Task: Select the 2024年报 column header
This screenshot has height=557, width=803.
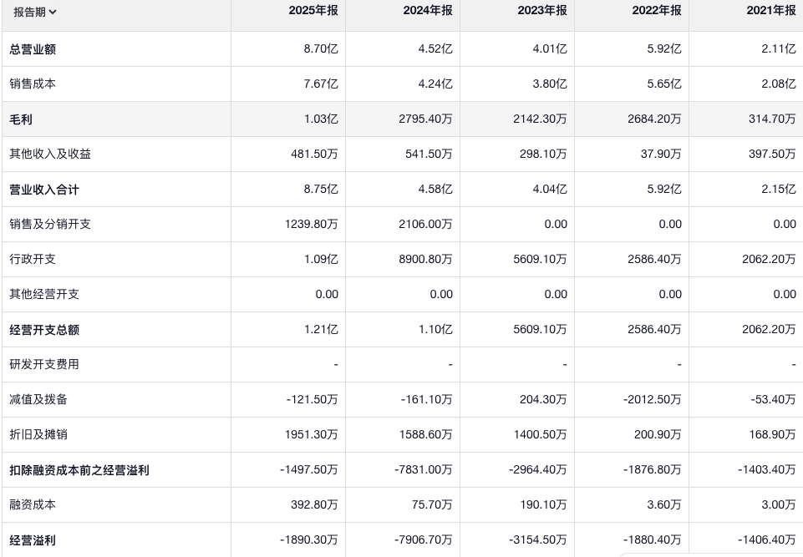Action: (x=428, y=11)
